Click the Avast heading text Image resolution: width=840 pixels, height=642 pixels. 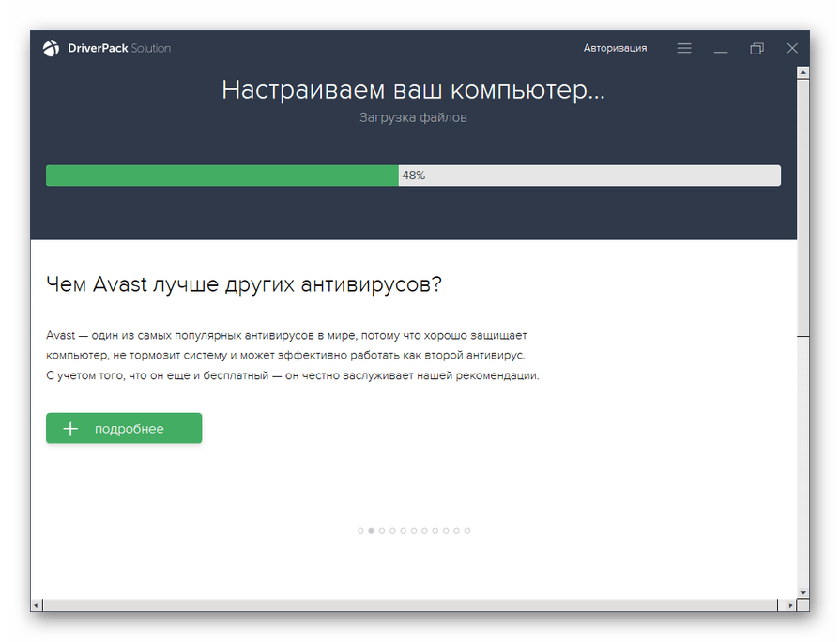tap(244, 284)
